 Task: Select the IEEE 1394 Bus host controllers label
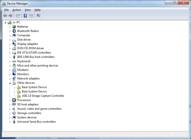point(36,57)
